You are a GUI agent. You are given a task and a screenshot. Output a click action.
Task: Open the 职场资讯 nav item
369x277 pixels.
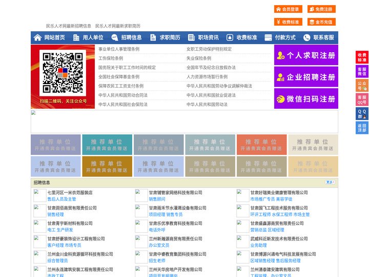pyautogui.click(x=208, y=37)
